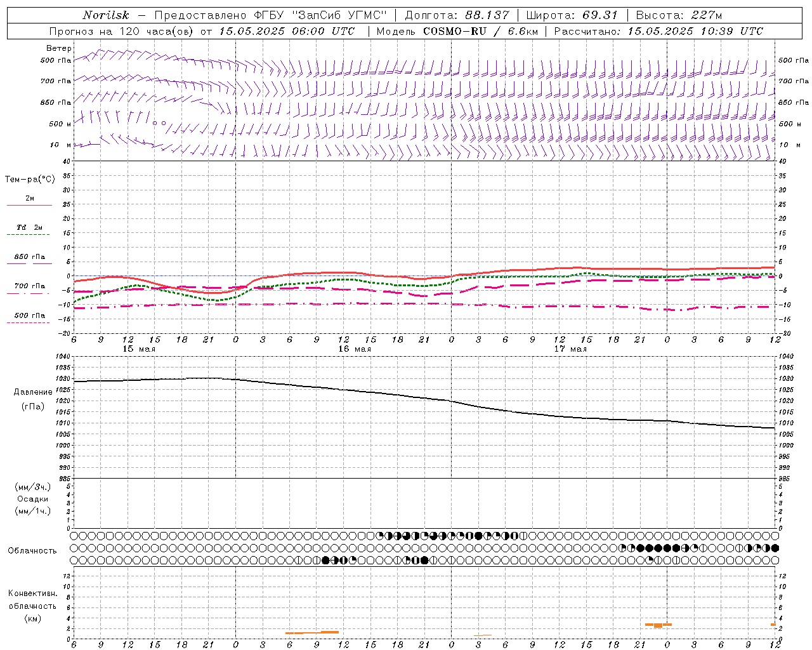Click the 'Конвективн.' convective label
Viewport: 812px width, 650px height.
pyautogui.click(x=32, y=594)
